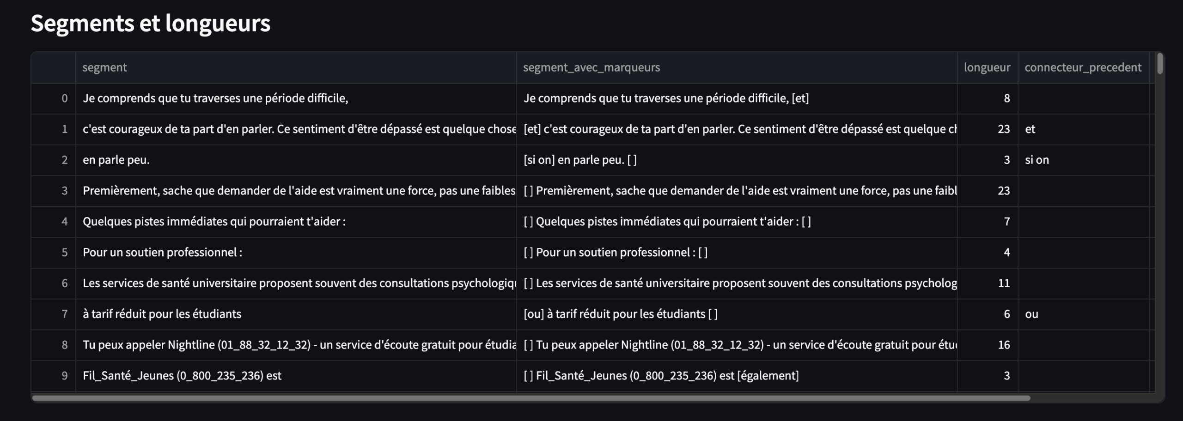Click the "Segments et longueurs" heading
This screenshot has height=421, width=1183.
click(x=150, y=23)
